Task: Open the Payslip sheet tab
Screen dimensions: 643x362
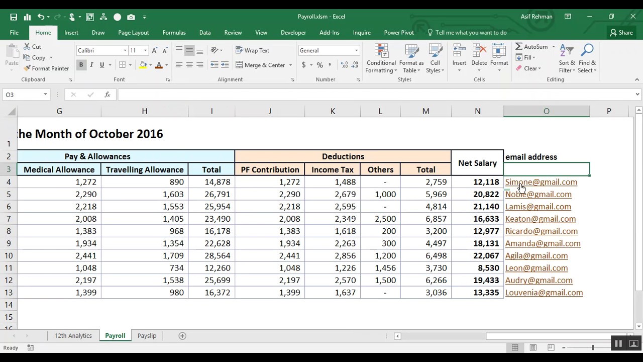Action: click(147, 336)
